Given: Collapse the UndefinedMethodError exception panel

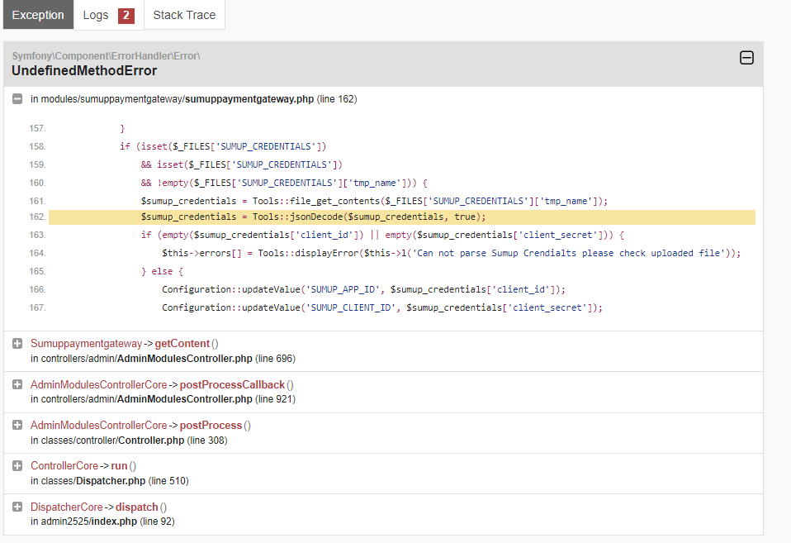Looking at the screenshot, I should pyautogui.click(x=746, y=58).
